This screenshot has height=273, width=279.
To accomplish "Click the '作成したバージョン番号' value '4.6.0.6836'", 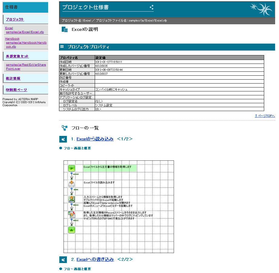I will click(101, 66).
